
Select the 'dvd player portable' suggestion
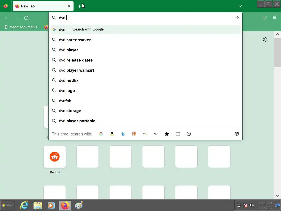click(145, 121)
